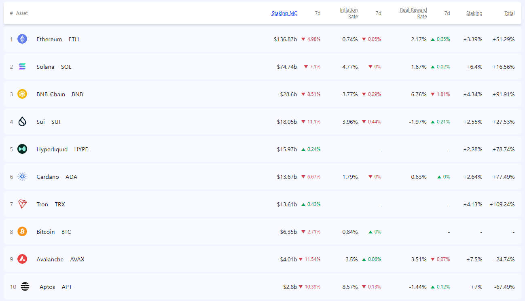Sort by Staking MC column header
This screenshot has height=301, width=525.
[284, 13]
